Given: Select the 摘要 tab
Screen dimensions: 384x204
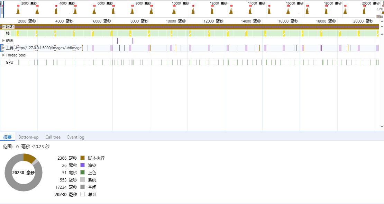Looking at the screenshot, I should coord(7,137).
